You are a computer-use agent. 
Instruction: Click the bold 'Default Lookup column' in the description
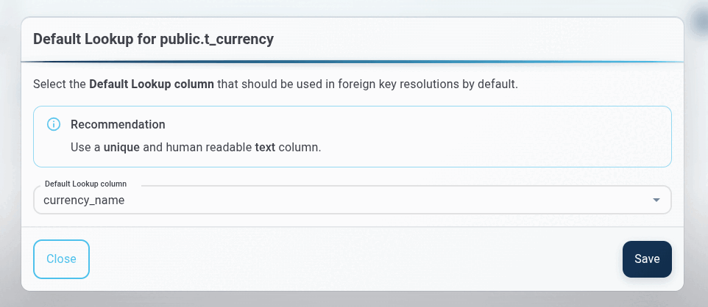pos(152,84)
